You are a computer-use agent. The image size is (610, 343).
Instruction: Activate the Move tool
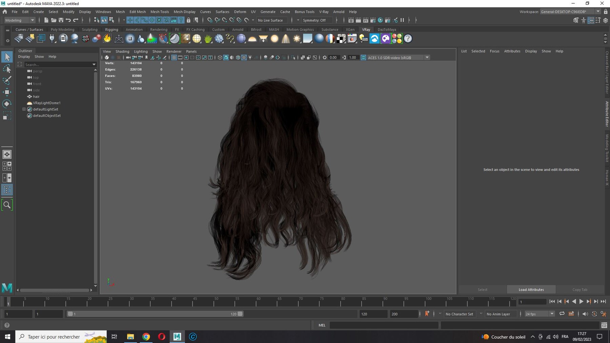tap(7, 92)
